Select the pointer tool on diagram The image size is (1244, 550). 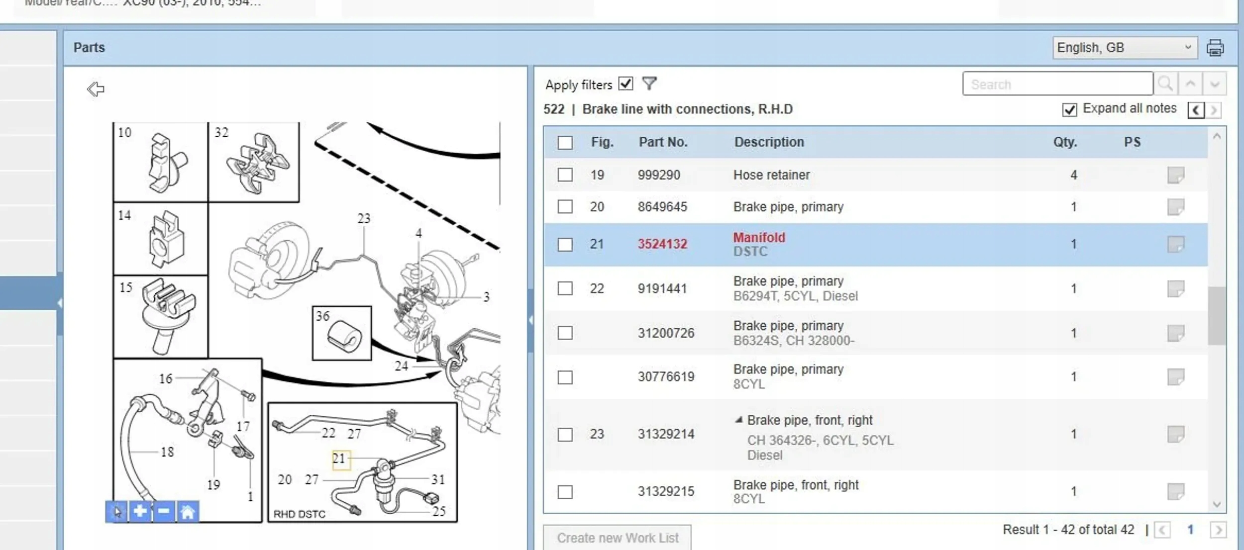tap(117, 511)
